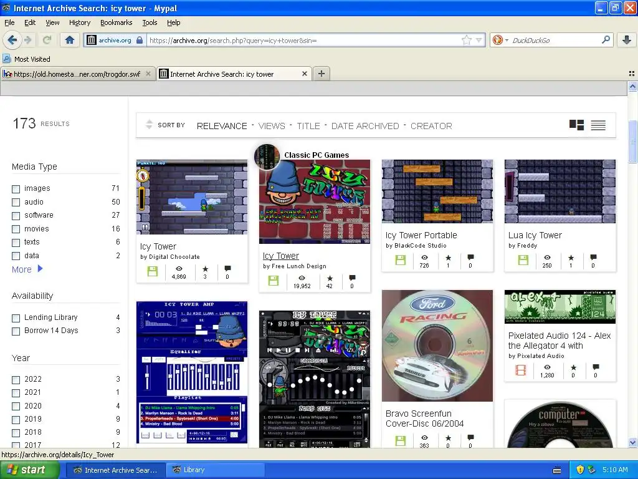Open Icy Tower Portable title link
The width and height of the screenshot is (638, 479).
421,235
